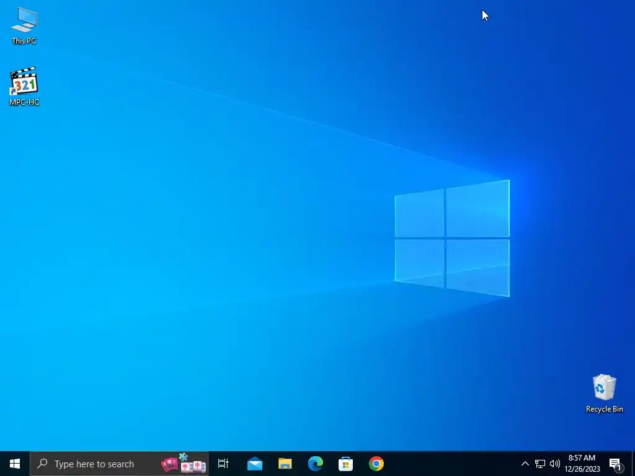Viewport: 635px width, 476px height.
Task: Show hidden system tray icons
Action: coord(525,464)
